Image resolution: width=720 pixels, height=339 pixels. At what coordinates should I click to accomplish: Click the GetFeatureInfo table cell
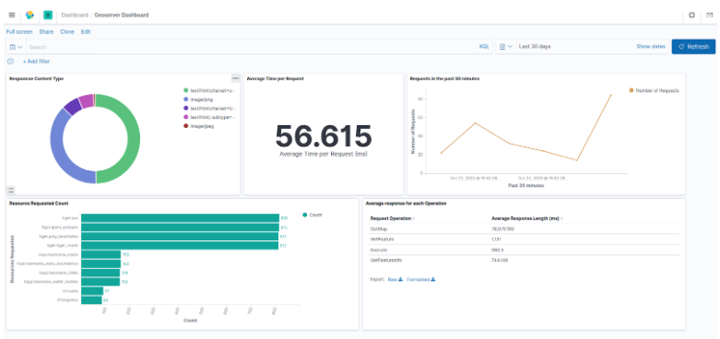tap(384, 260)
